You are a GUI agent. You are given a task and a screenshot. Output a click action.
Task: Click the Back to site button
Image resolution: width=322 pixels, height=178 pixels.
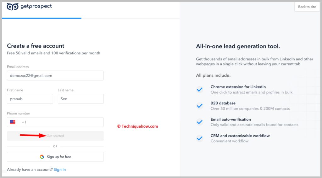point(307,7)
